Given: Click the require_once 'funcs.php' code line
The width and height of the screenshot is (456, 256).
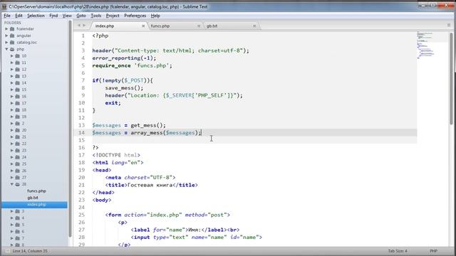Looking at the screenshot, I should pos(133,65).
